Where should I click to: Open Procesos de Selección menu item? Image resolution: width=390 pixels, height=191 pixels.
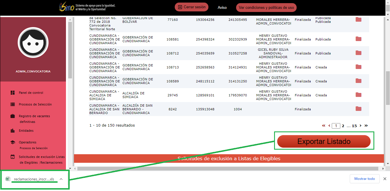pyautogui.click(x=35, y=104)
